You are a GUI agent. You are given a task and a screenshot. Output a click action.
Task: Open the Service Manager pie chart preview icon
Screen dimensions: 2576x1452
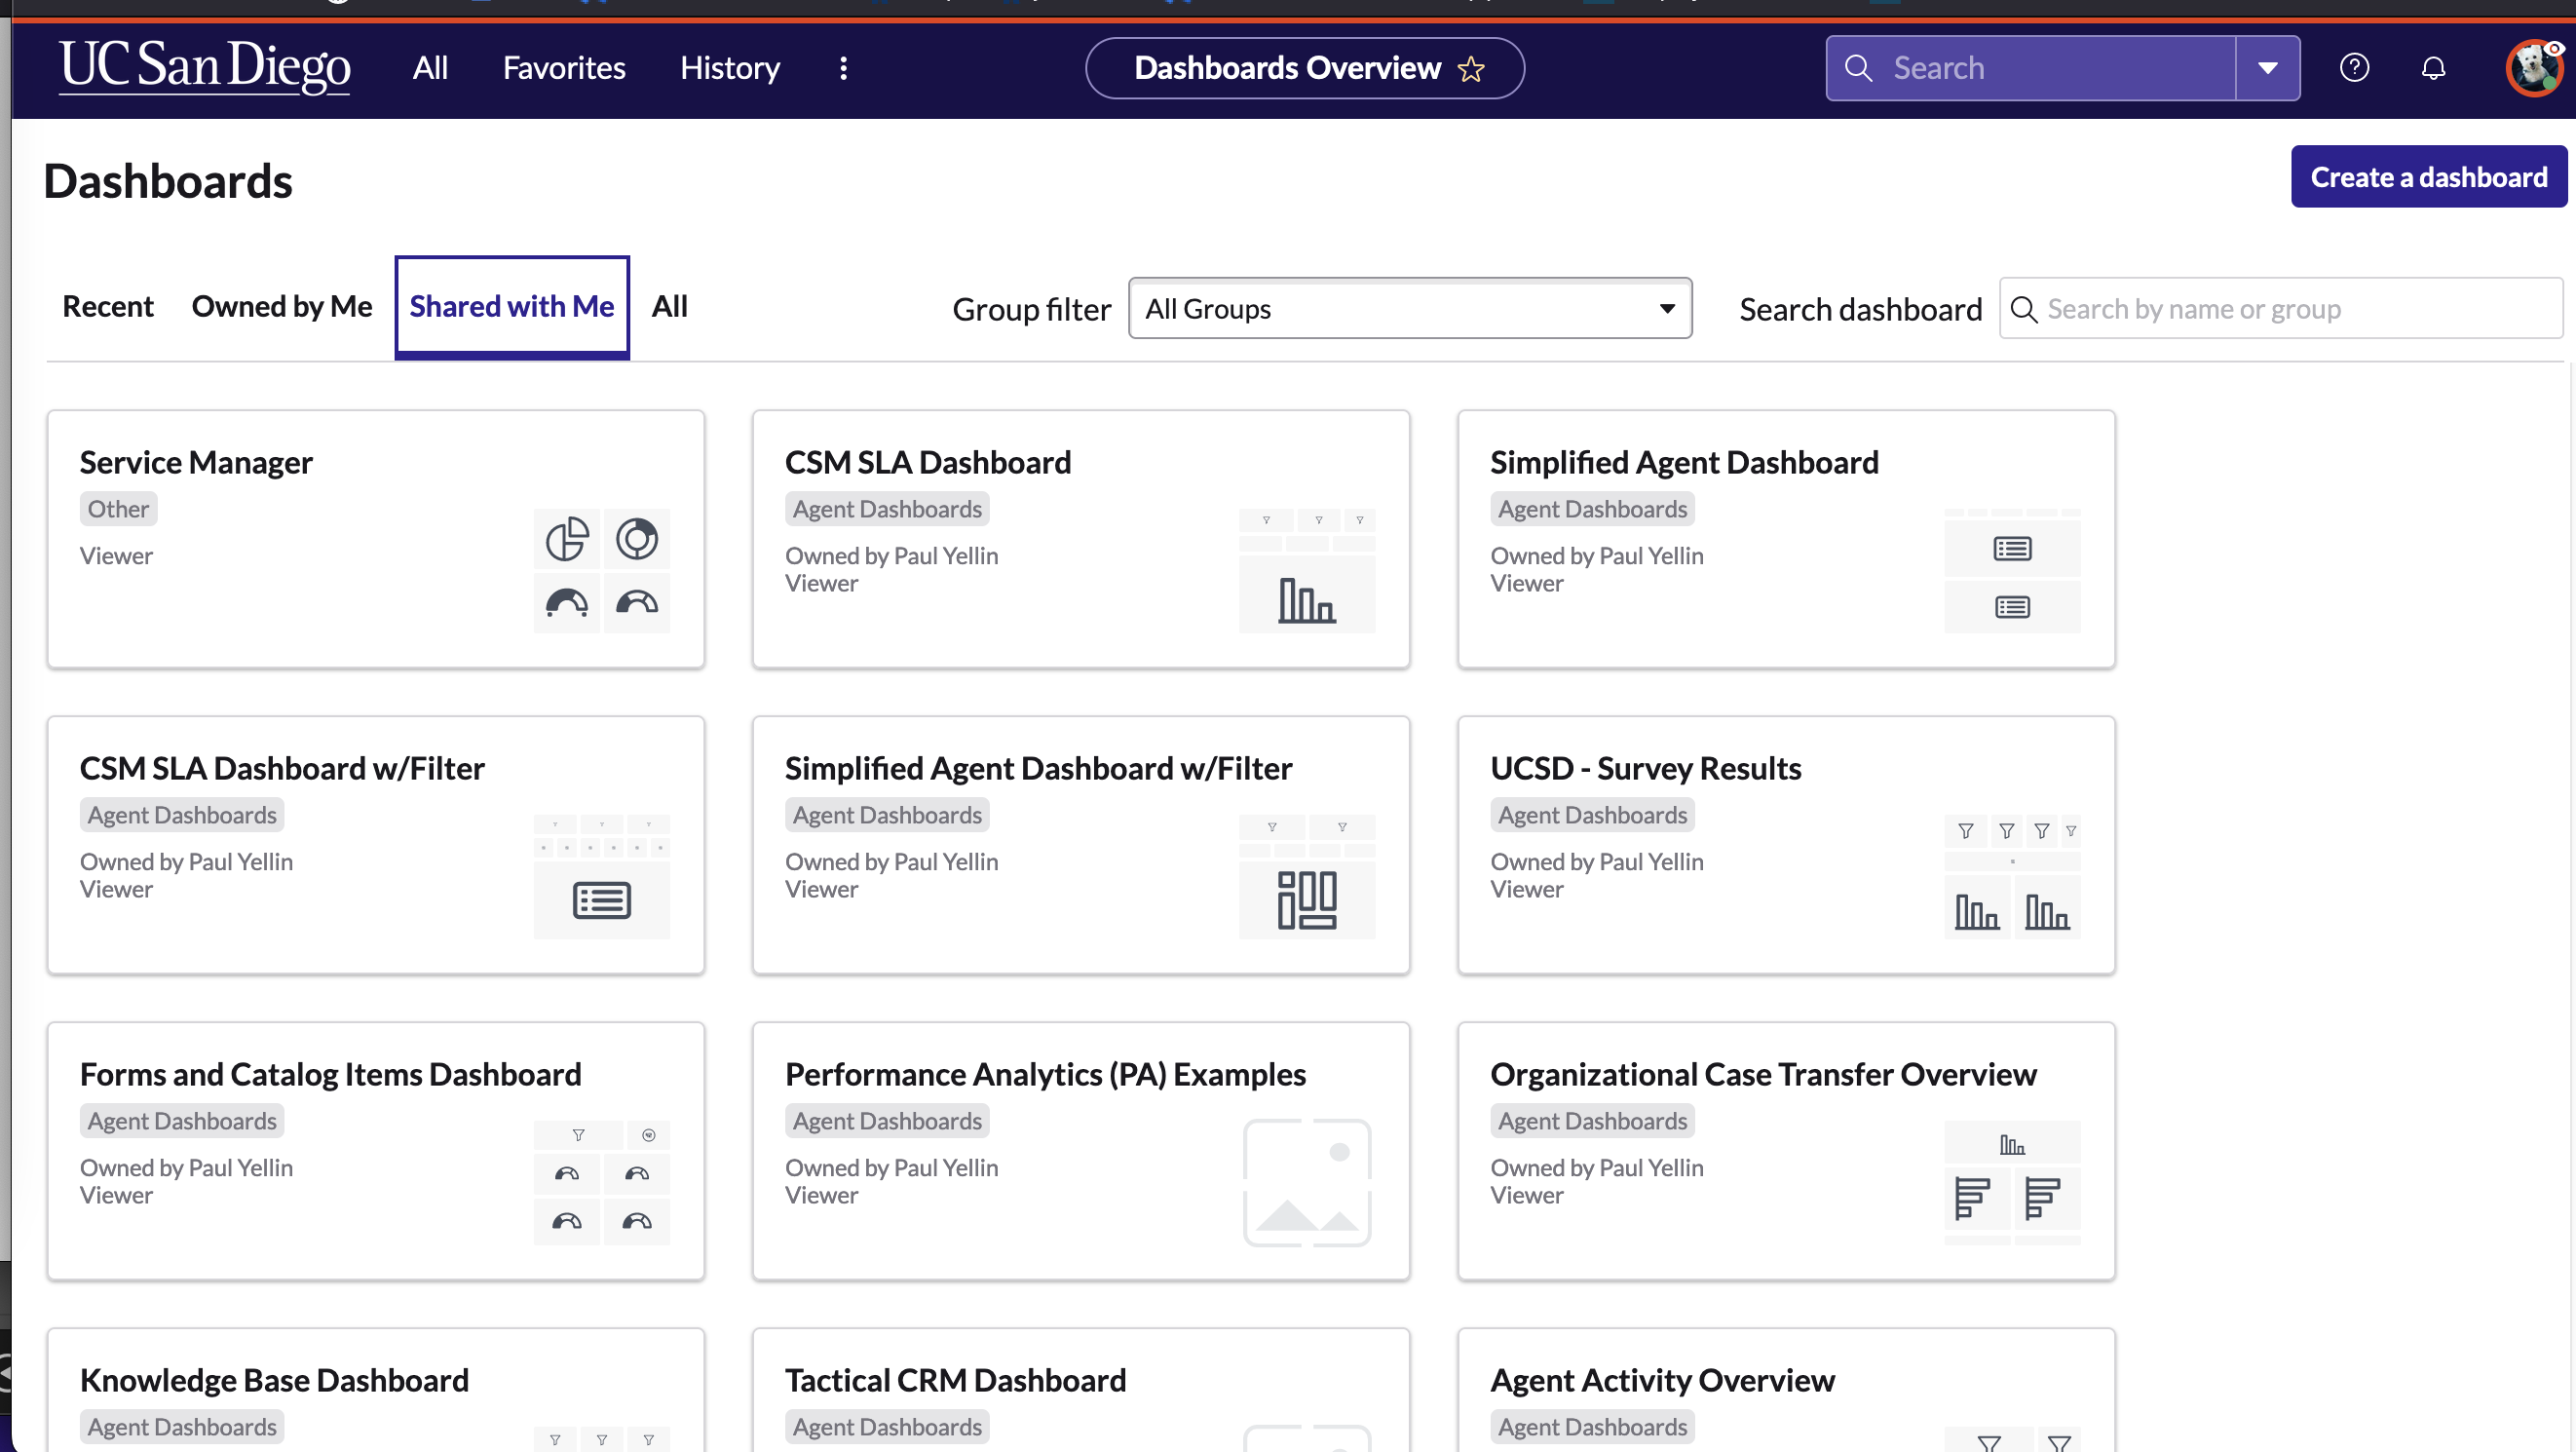tap(567, 538)
